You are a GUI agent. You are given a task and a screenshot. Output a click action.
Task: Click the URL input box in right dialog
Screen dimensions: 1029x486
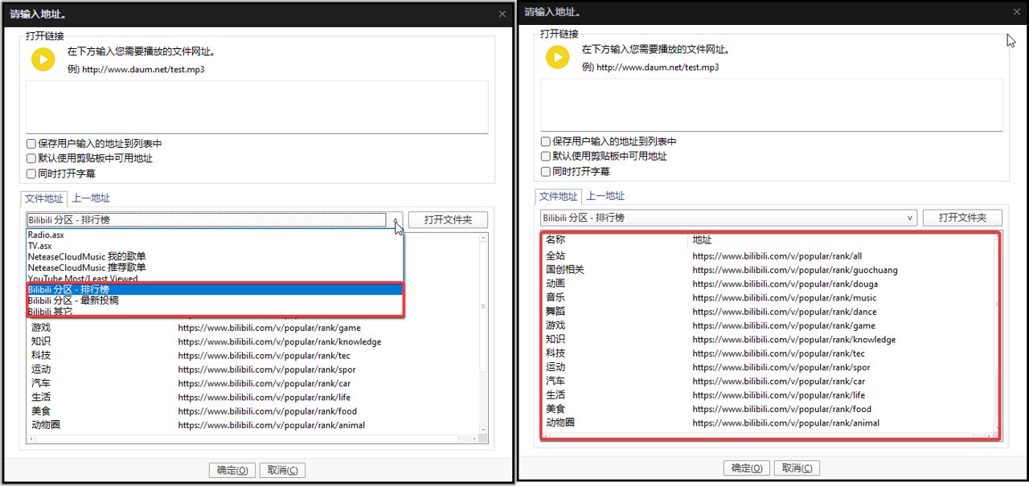(772, 104)
